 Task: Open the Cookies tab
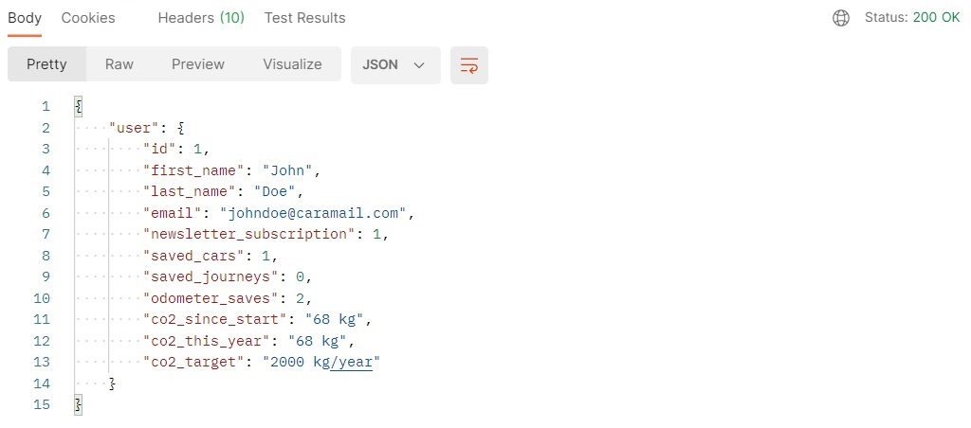pyautogui.click(x=88, y=18)
